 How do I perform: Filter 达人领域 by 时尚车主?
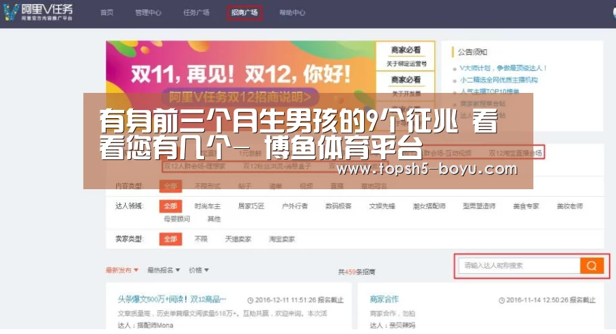tap(208, 206)
